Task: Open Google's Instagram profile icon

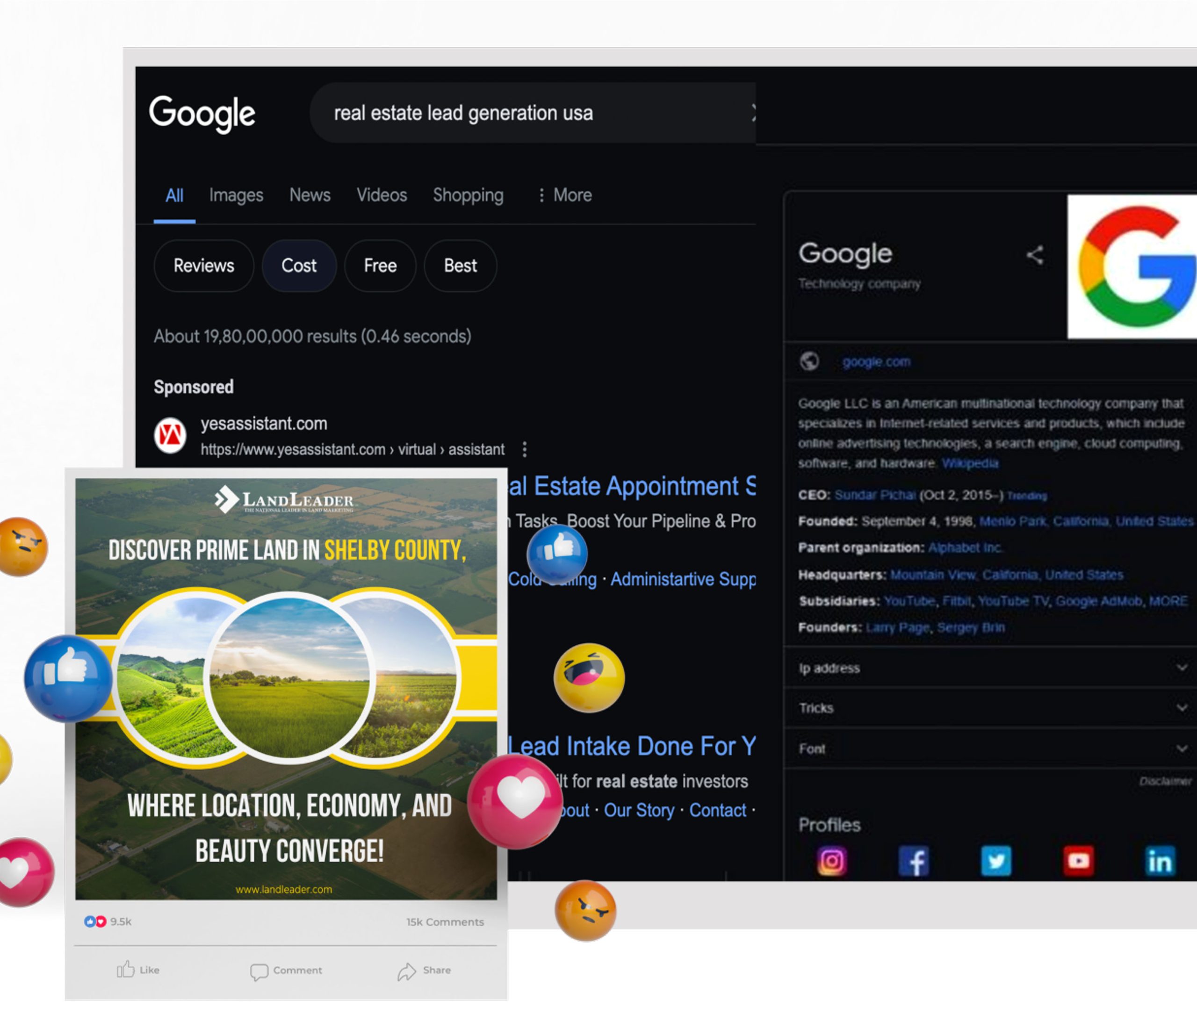Action: 831,861
